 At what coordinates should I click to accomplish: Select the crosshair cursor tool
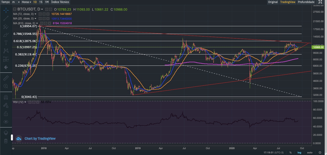point(6,10)
